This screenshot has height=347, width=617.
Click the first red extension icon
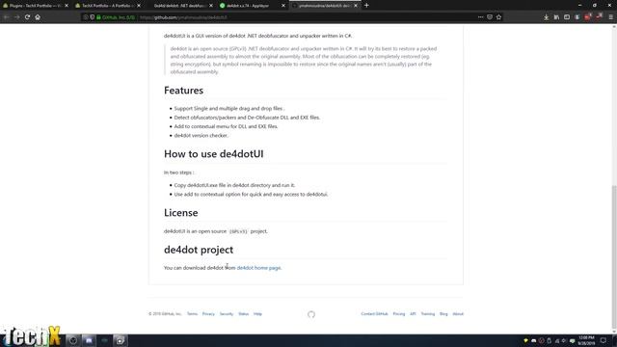coord(587,17)
